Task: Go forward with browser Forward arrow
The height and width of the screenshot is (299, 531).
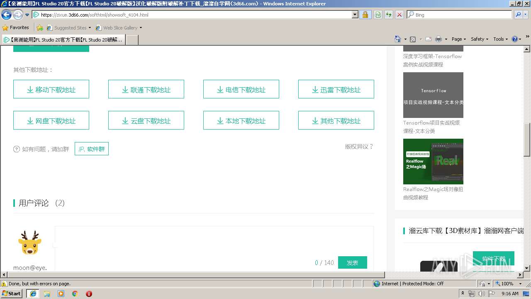Action: [x=18, y=15]
